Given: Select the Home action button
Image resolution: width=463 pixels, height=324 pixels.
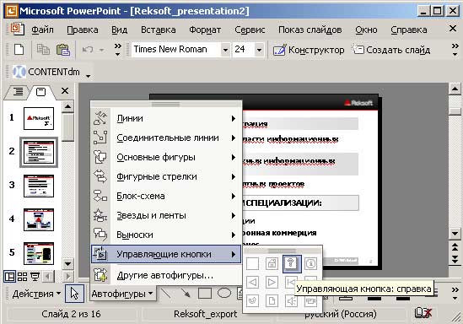Looking at the screenshot, I should coord(272,263).
